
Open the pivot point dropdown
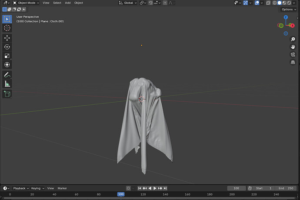143,3
